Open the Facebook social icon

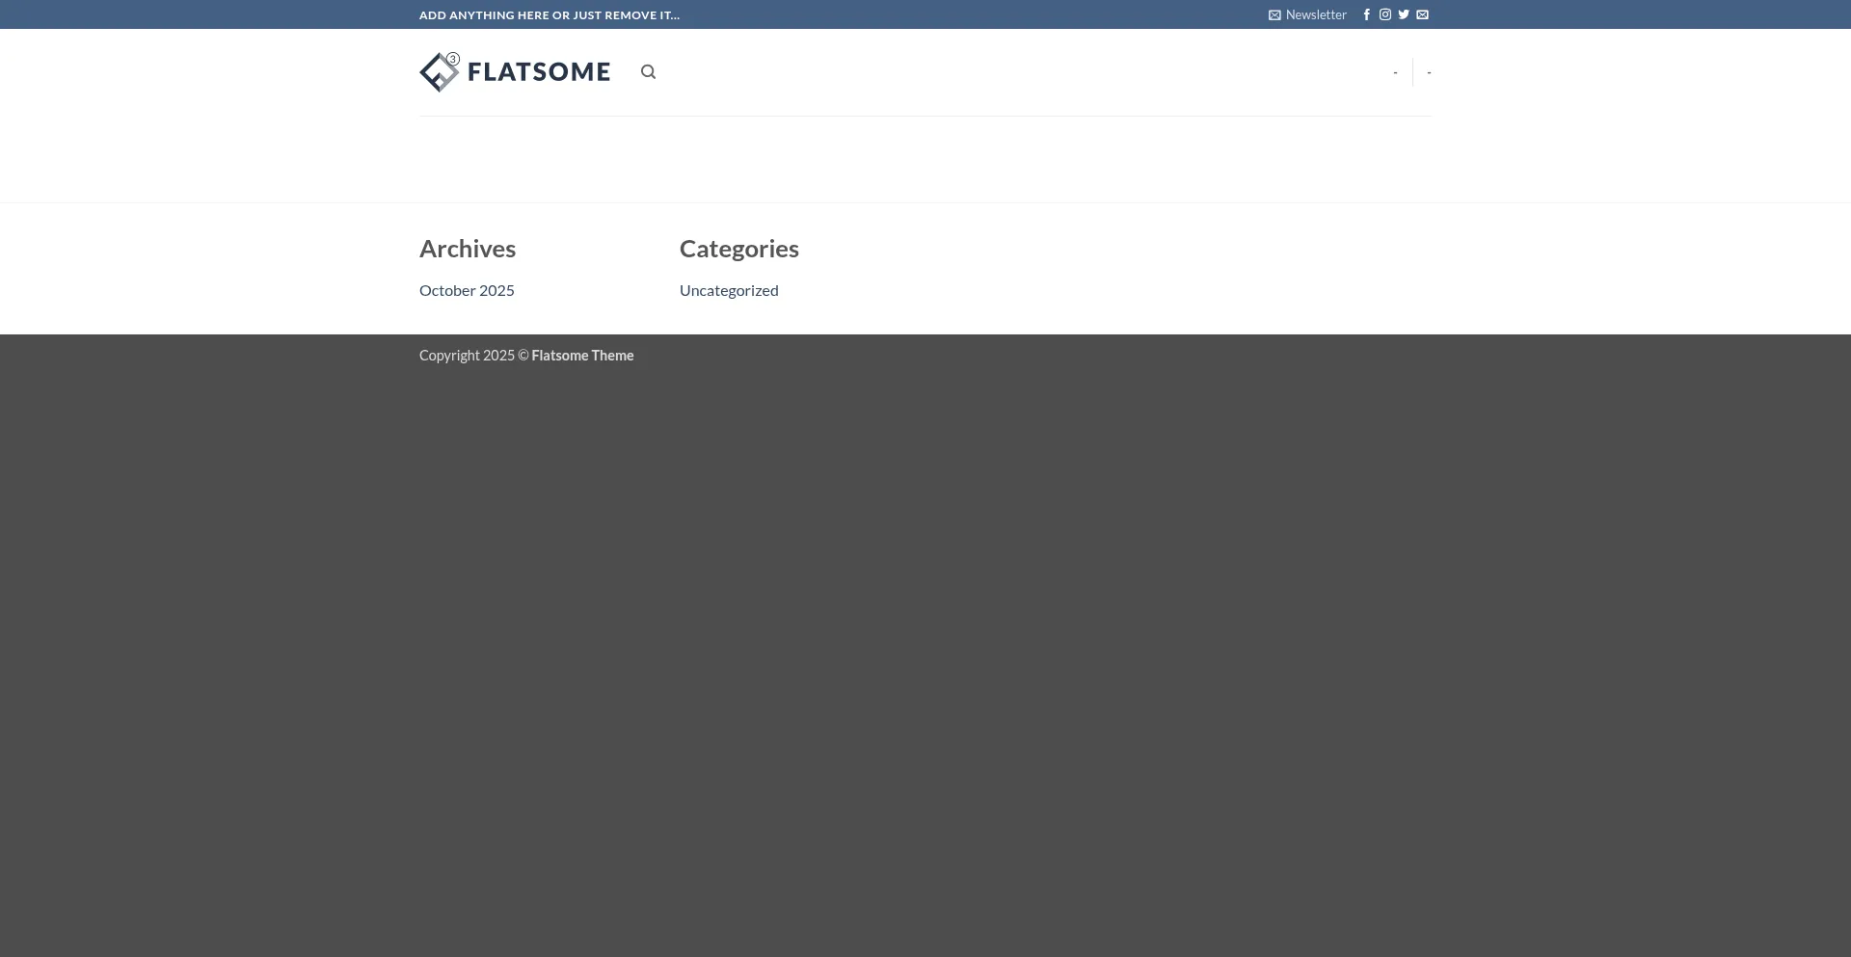pos(1366,14)
